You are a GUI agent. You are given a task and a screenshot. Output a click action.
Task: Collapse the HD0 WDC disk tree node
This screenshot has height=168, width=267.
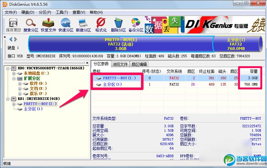[8, 69]
